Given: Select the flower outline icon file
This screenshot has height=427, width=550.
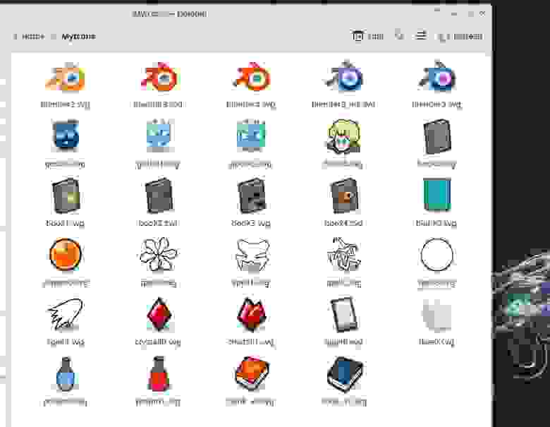Looking at the screenshot, I should (x=158, y=255).
